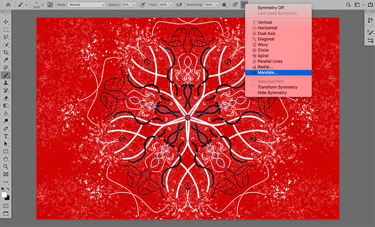
Task: Select the History Brush tool
Action: [x=6, y=91]
